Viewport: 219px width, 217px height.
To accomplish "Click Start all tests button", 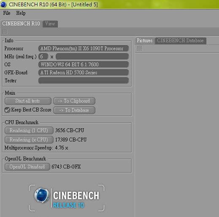I will point(28,101).
